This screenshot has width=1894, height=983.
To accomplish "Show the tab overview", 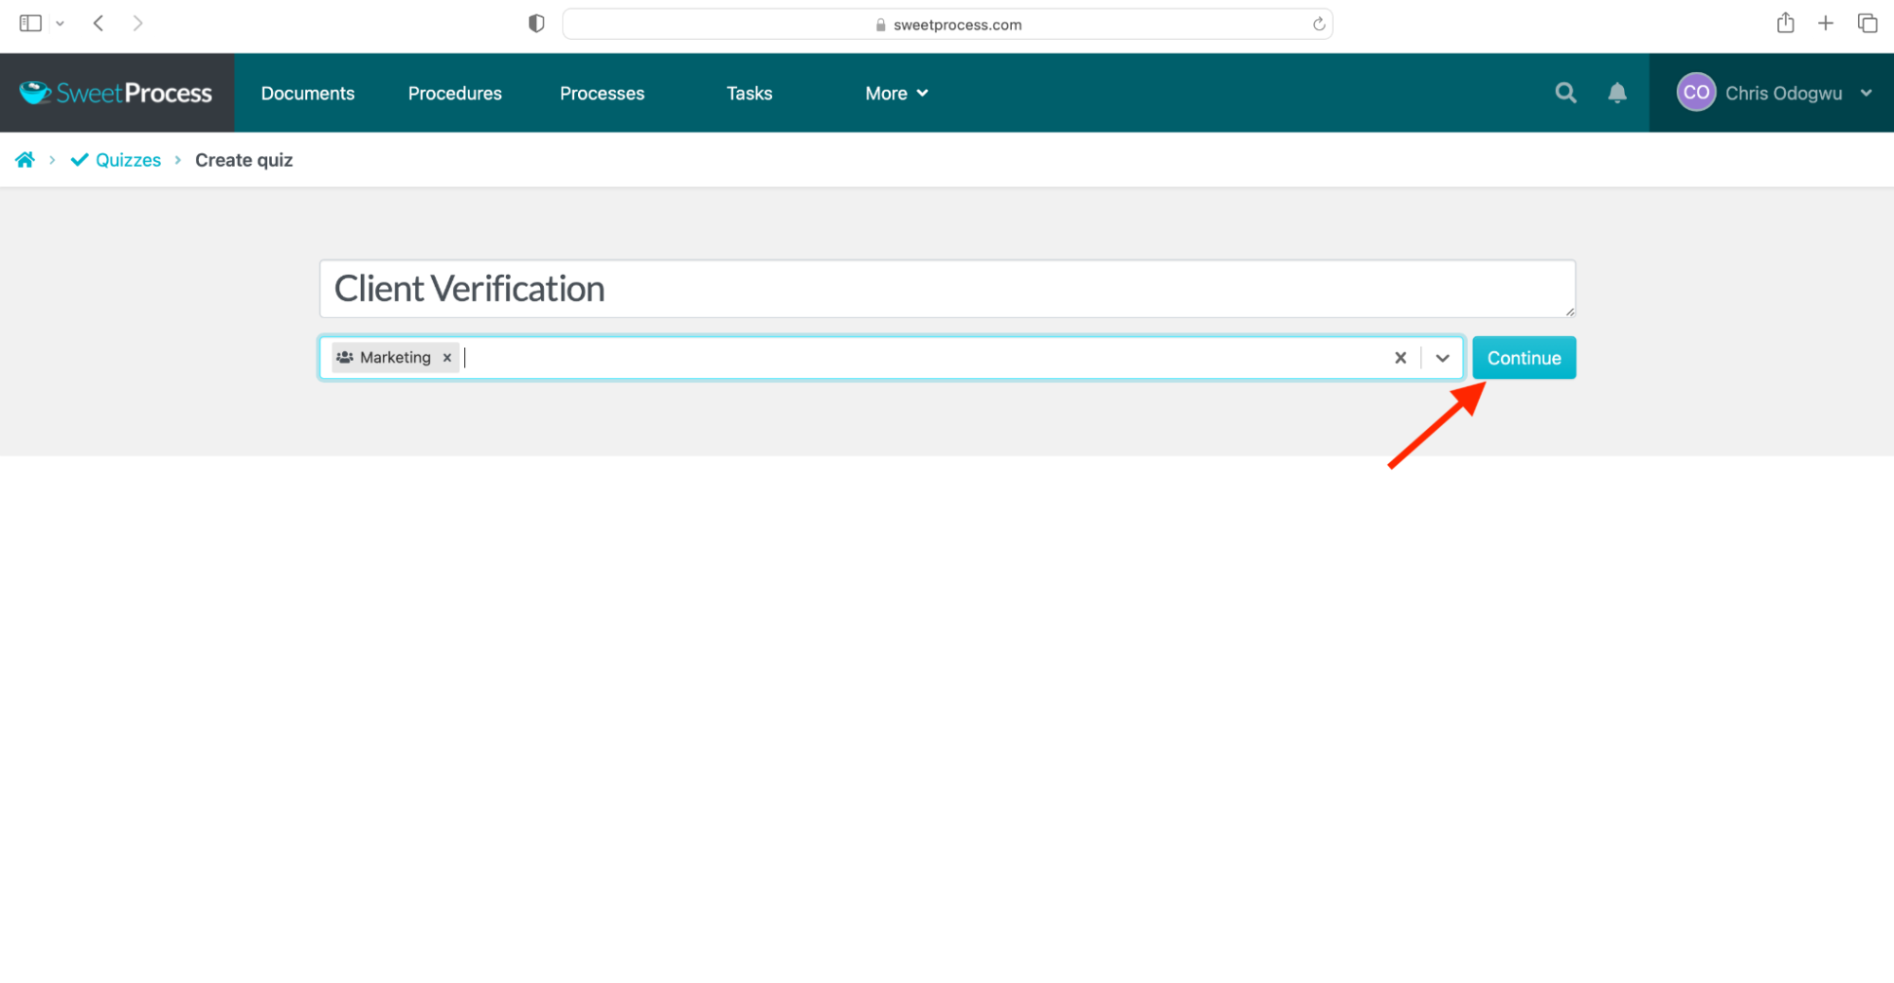I will (x=1867, y=24).
